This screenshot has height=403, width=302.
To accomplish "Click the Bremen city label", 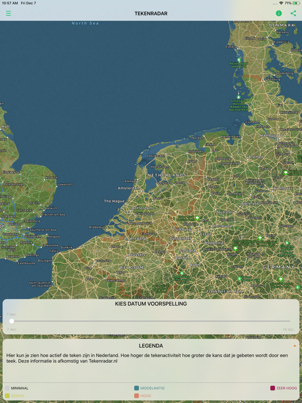I will [256, 156].
